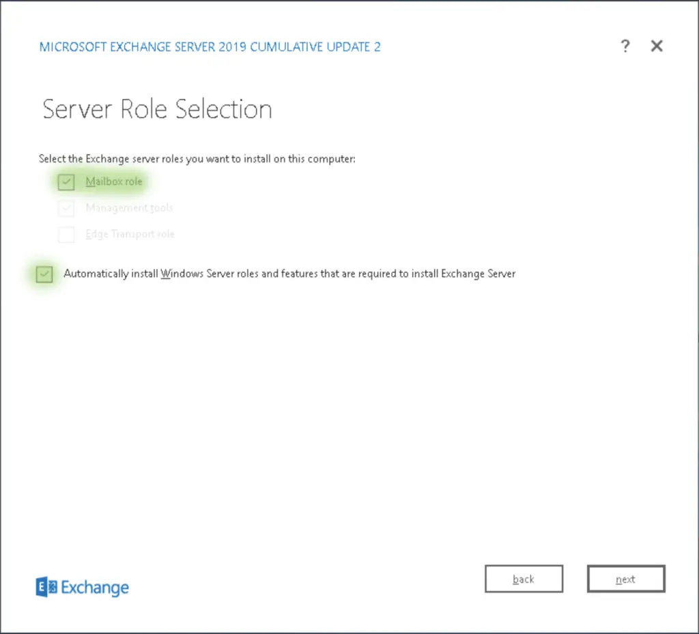Proceed with the next button
Screen dimensions: 699x634
[626, 579]
